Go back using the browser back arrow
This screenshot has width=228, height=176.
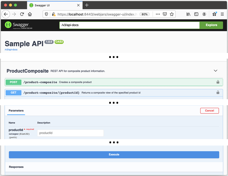tap(6, 14)
